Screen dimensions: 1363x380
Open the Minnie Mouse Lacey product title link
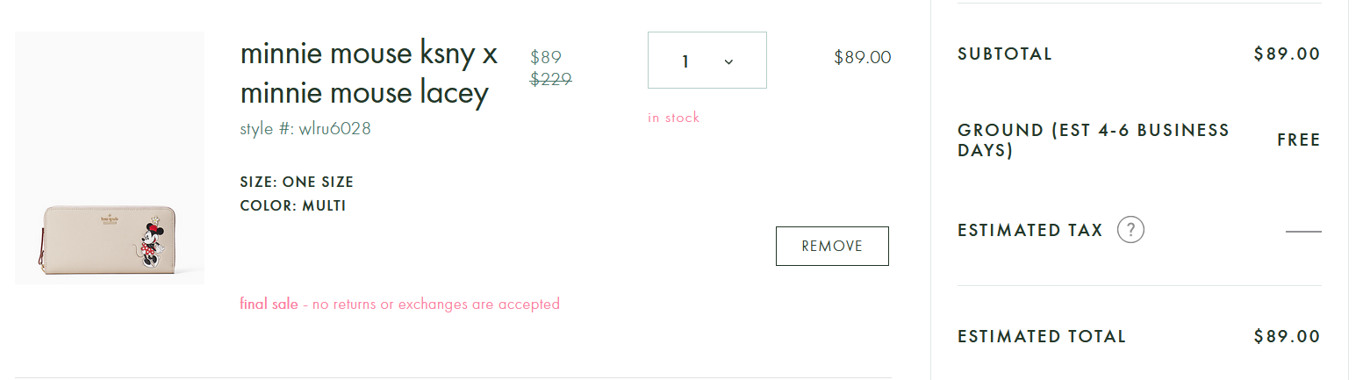[x=369, y=73]
